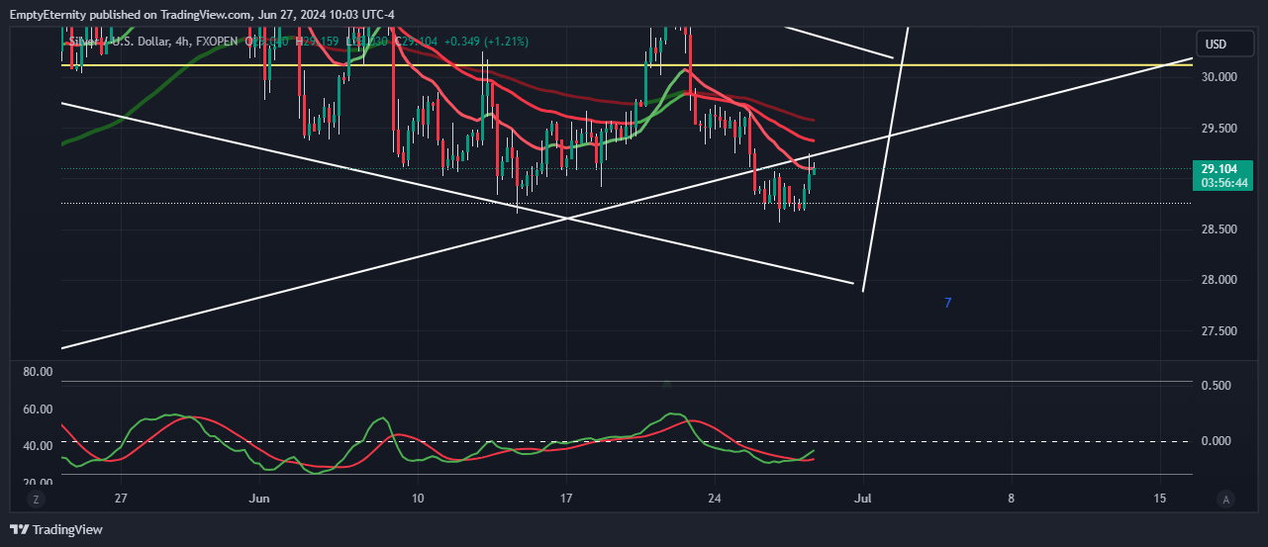This screenshot has height=547, width=1268.
Task: Click the blue '7' label on the chart
Action: (x=948, y=303)
